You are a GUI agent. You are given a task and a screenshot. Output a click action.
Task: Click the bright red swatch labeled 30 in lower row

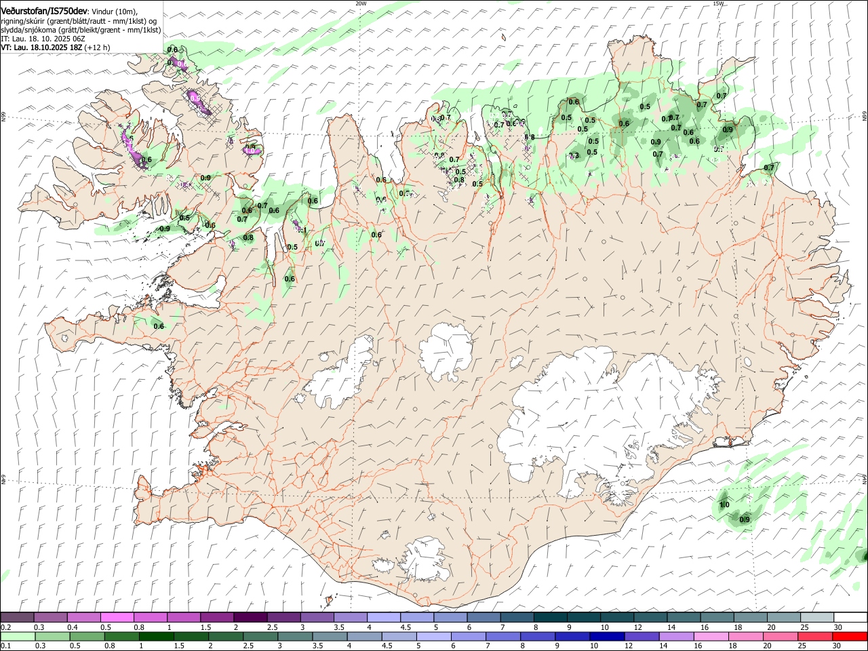(x=850, y=636)
